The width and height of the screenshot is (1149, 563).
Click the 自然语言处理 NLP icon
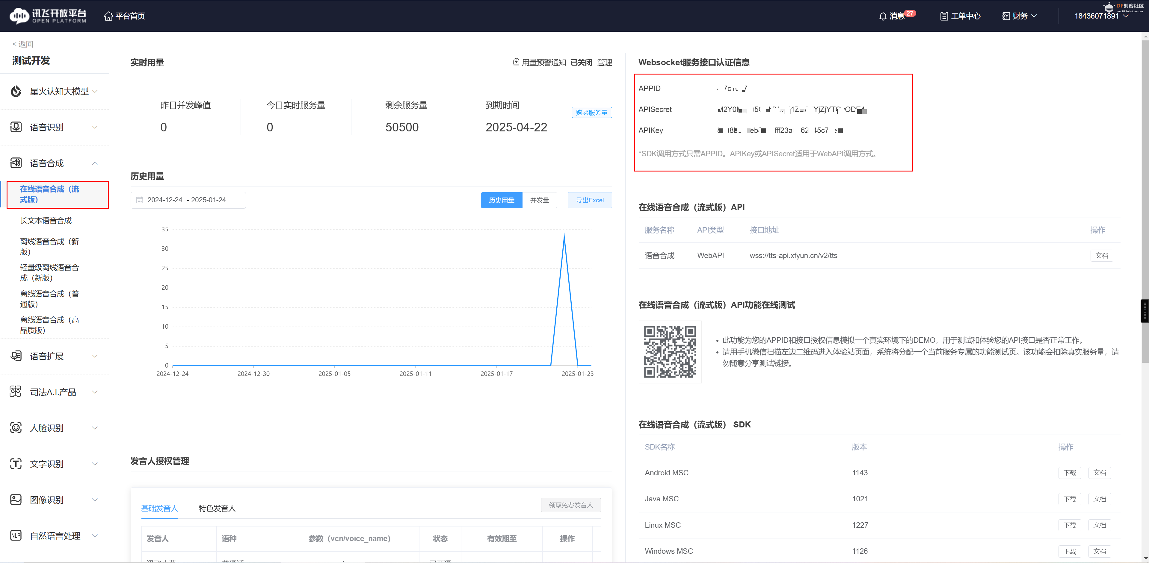pyautogui.click(x=16, y=535)
